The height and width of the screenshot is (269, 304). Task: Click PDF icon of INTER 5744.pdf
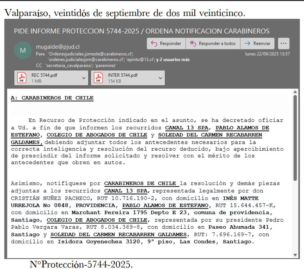tap(98, 78)
